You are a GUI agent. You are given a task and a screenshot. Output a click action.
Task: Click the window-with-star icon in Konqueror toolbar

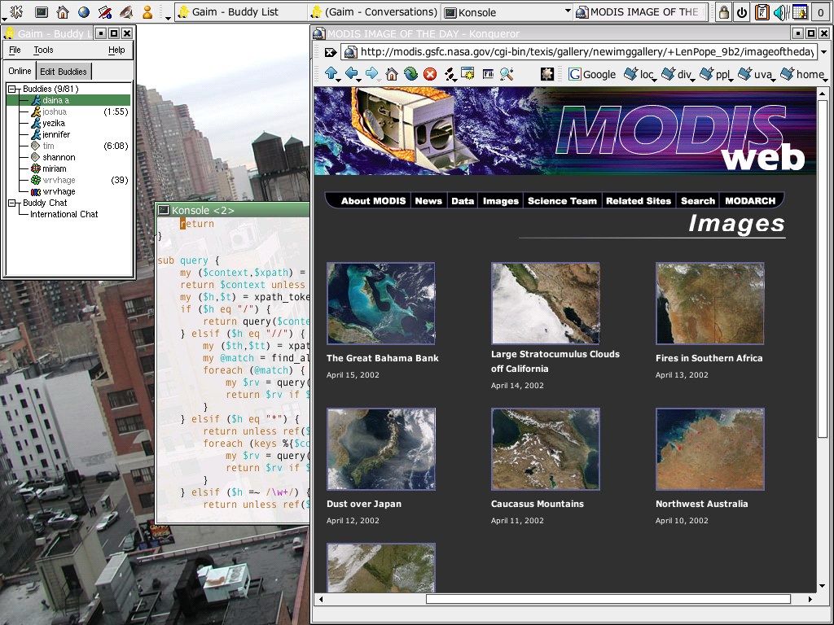[467, 74]
